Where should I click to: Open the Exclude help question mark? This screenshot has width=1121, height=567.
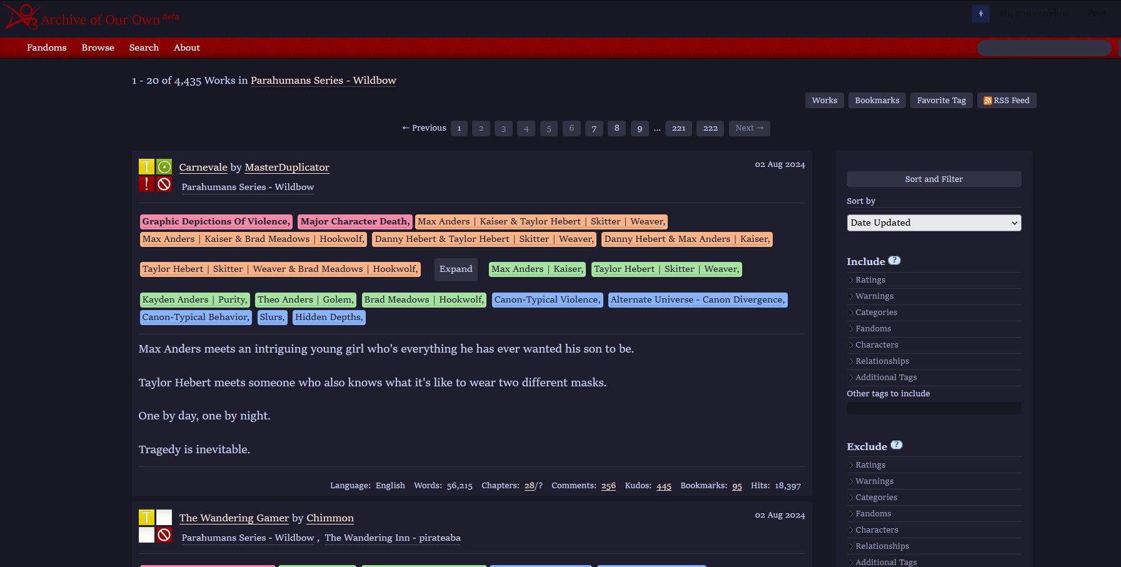897,445
